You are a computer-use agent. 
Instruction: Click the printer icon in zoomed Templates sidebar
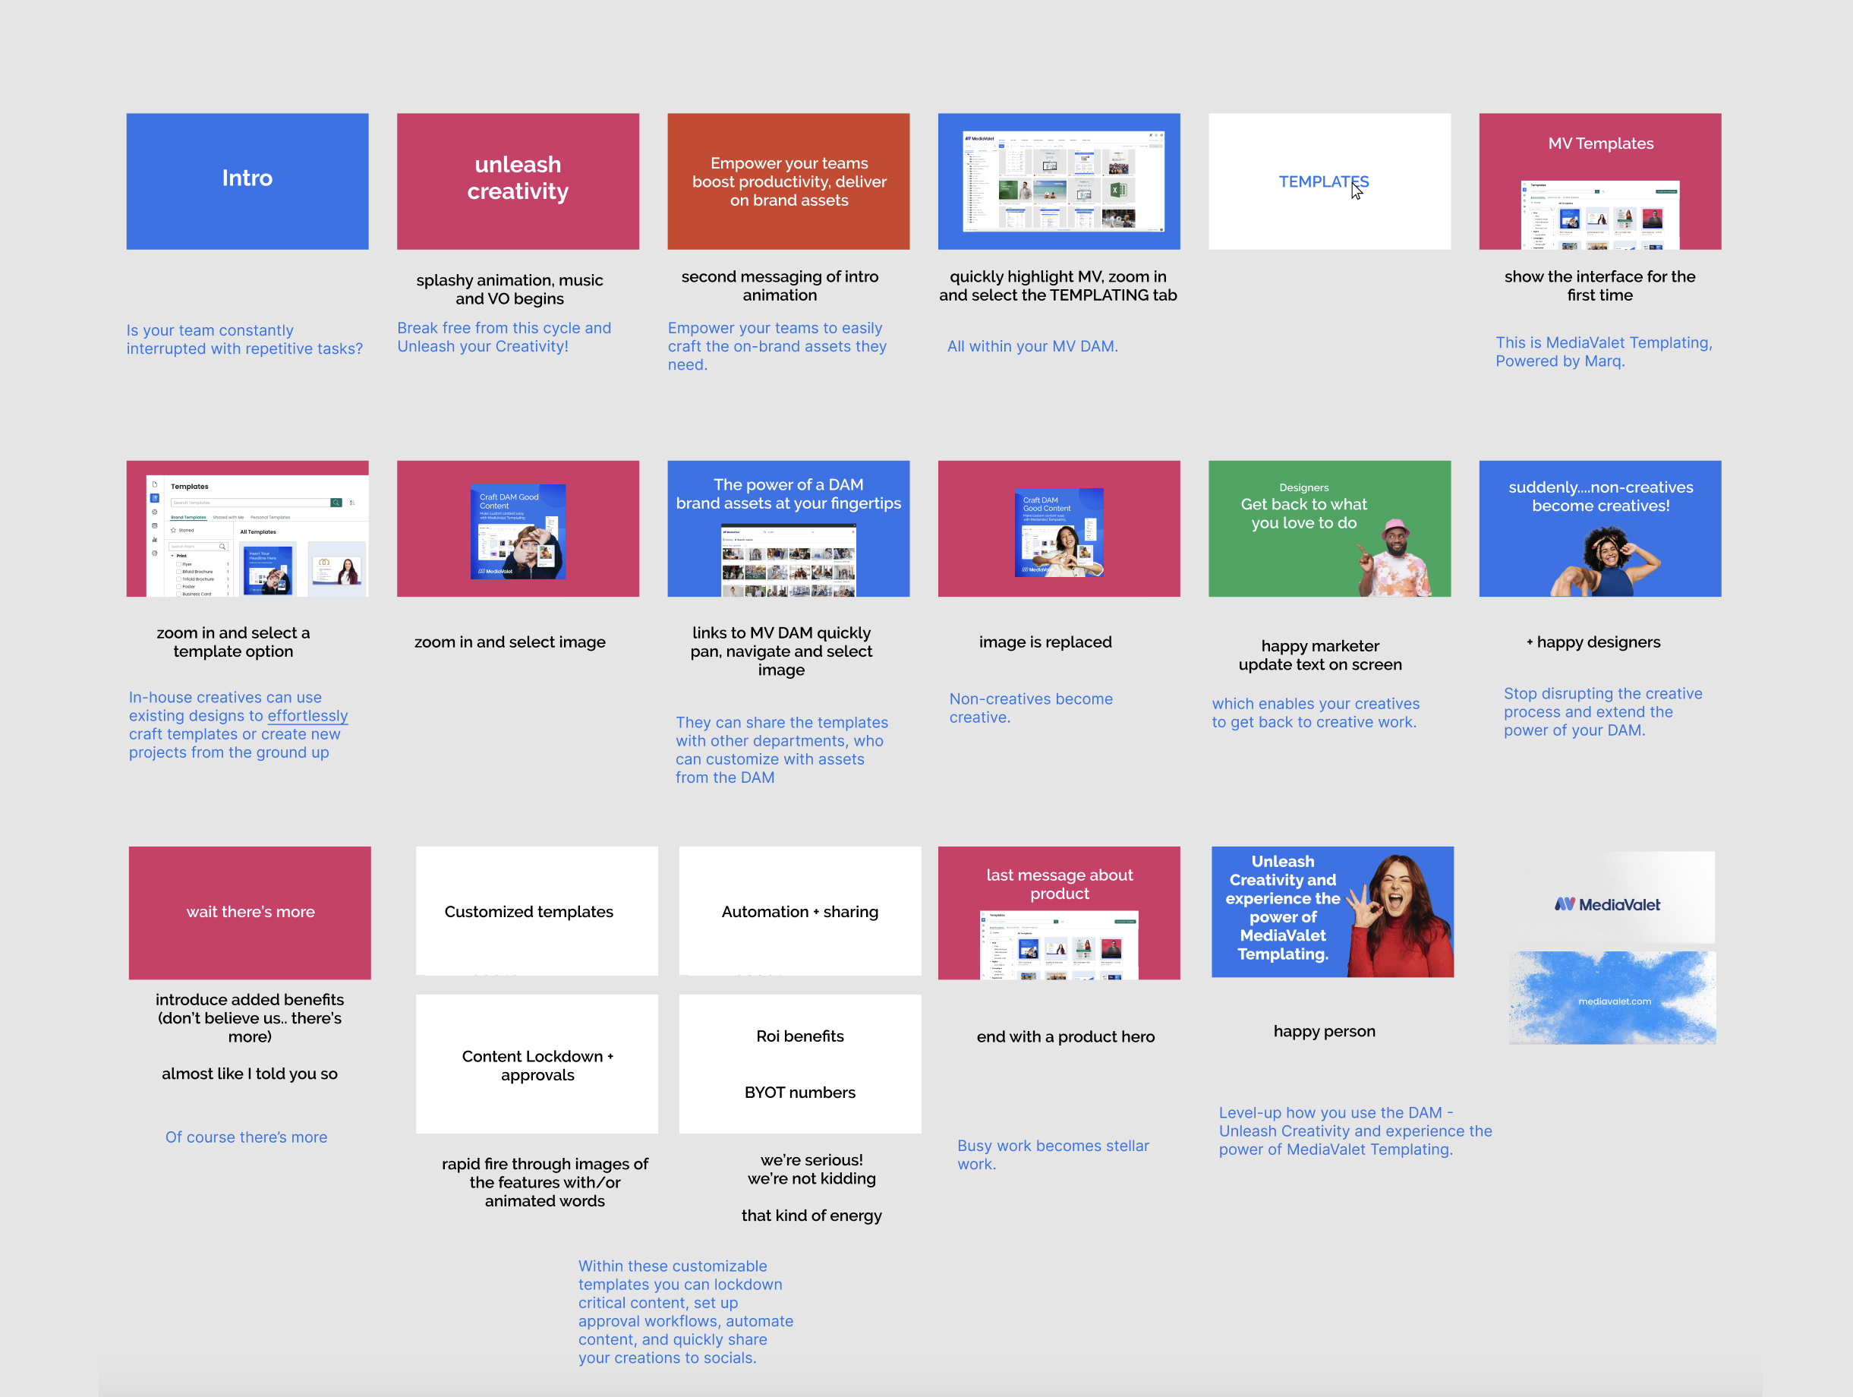pos(155,553)
